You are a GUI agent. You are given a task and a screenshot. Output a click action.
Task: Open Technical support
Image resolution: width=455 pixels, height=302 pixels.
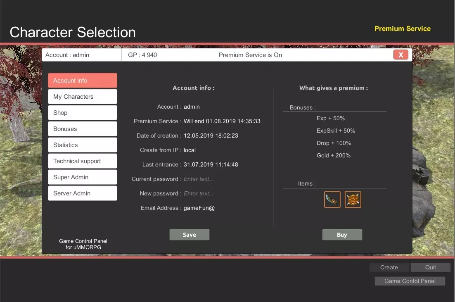point(82,161)
